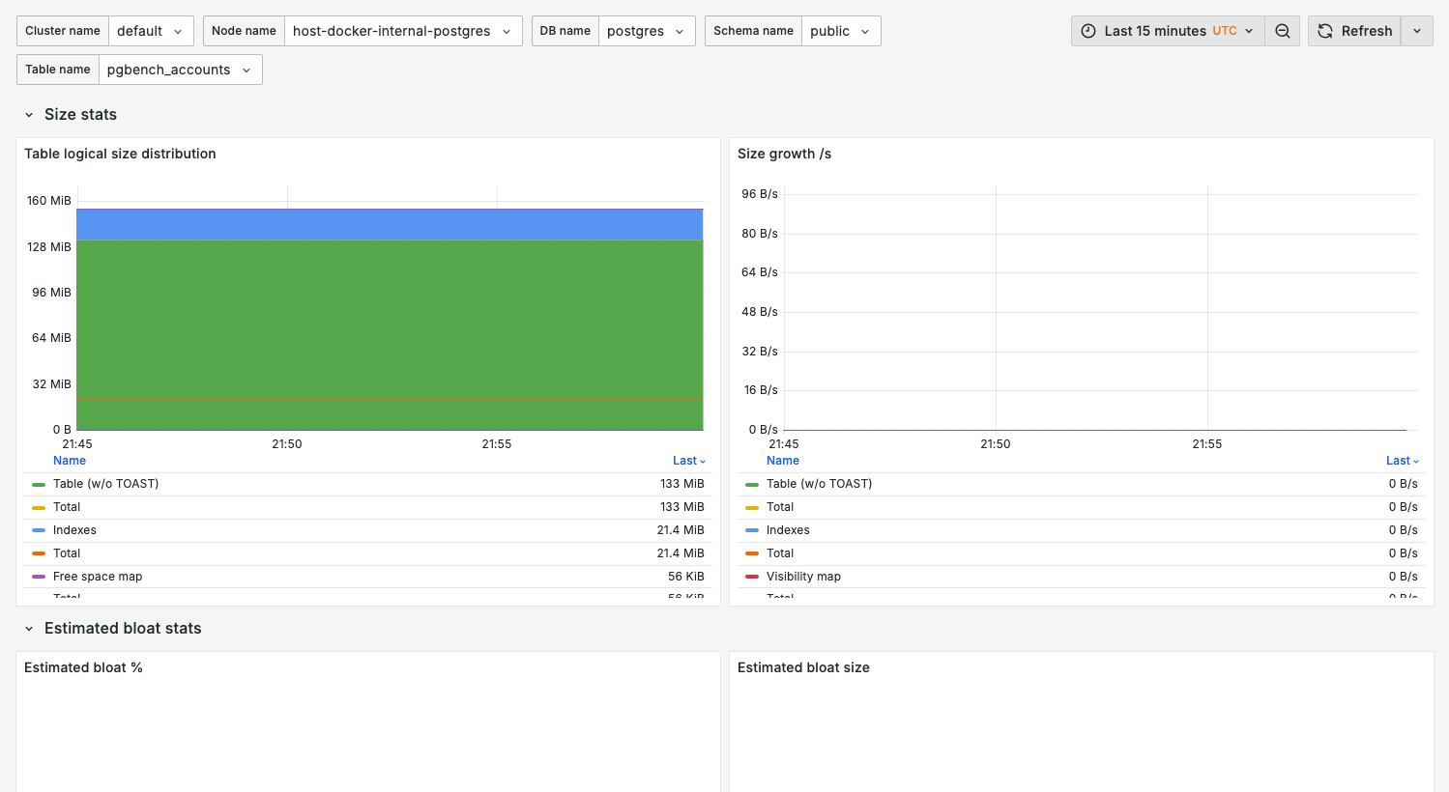The image size is (1449, 792).
Task: Click the panel title Table logical size distribution
Action: [x=120, y=153]
